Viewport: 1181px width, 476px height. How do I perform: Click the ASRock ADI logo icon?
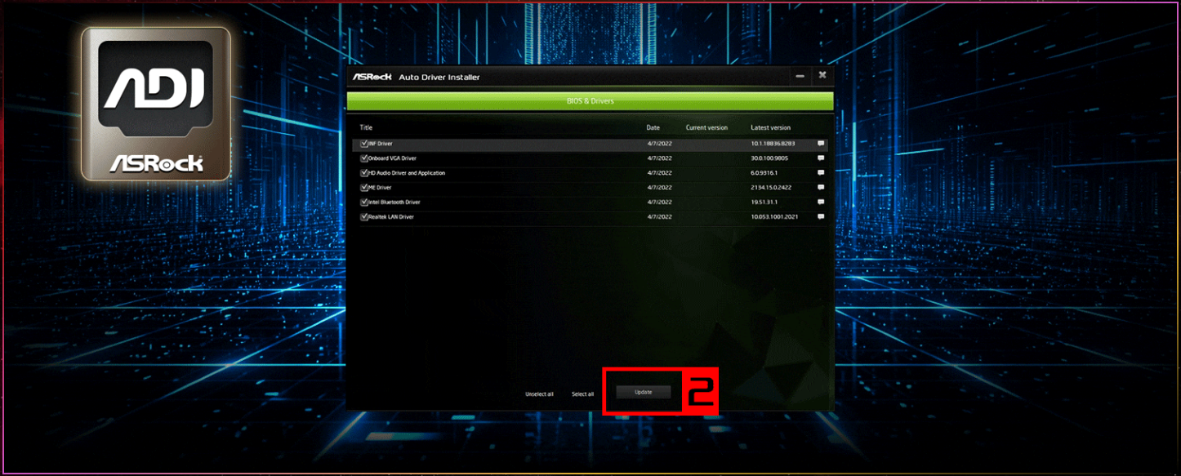click(x=156, y=104)
